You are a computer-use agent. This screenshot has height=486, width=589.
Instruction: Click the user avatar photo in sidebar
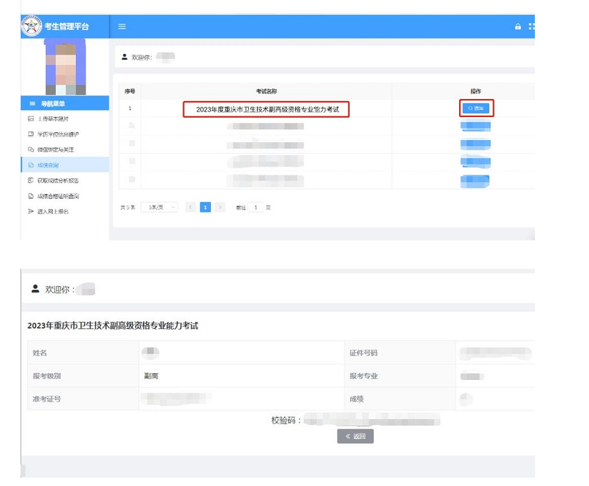tap(65, 67)
